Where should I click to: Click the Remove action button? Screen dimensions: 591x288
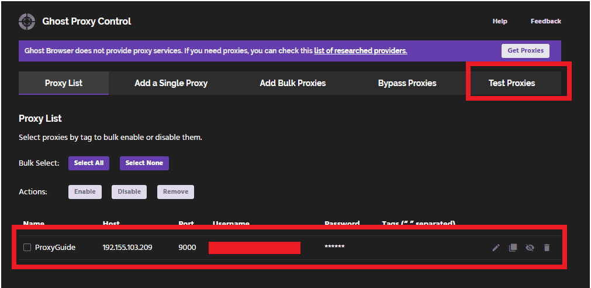tap(175, 192)
